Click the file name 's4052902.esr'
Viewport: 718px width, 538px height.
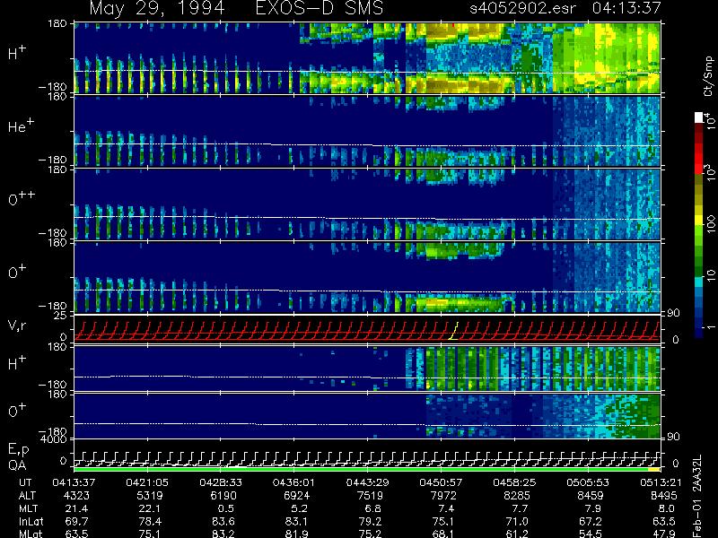coord(522,8)
